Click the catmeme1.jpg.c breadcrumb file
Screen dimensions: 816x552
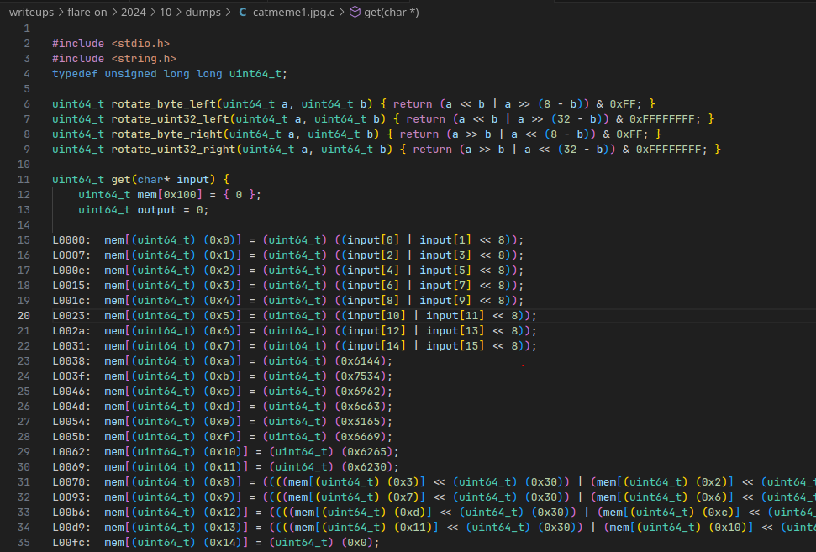tap(293, 12)
